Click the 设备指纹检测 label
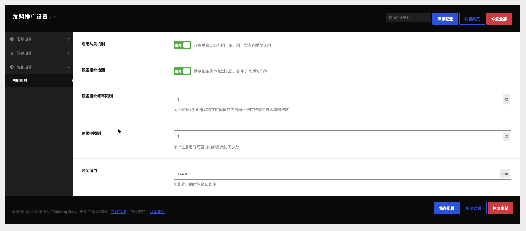The width and height of the screenshot is (526, 231). 93,70
